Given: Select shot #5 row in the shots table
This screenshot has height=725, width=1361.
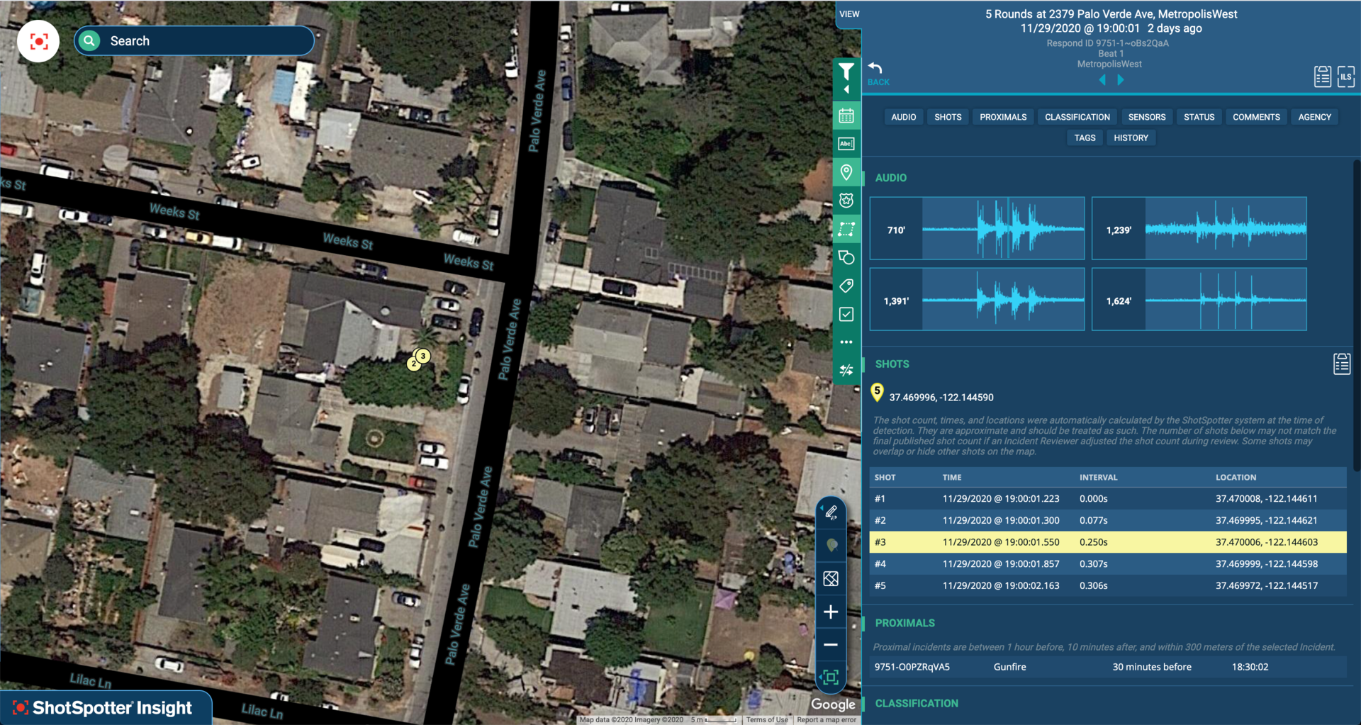Looking at the screenshot, I should 1106,585.
